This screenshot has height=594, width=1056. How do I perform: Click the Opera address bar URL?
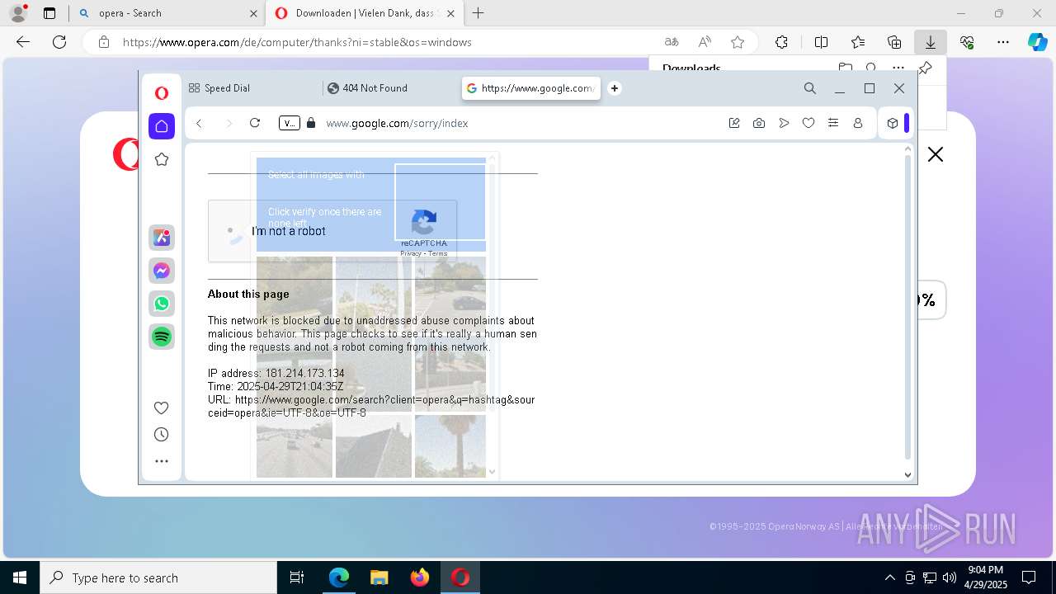pyautogui.click(x=397, y=123)
